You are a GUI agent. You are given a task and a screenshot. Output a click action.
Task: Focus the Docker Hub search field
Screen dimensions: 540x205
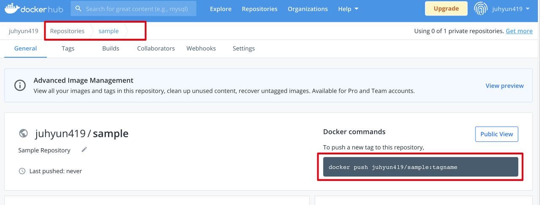pyautogui.click(x=133, y=8)
